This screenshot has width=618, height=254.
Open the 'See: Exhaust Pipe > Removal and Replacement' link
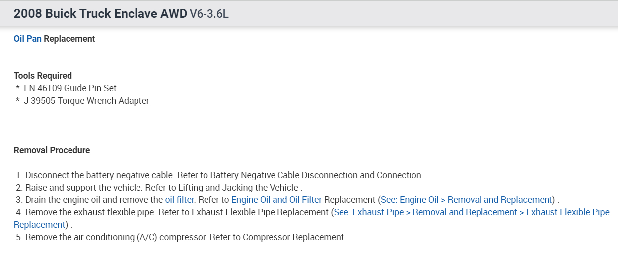click(x=426, y=212)
